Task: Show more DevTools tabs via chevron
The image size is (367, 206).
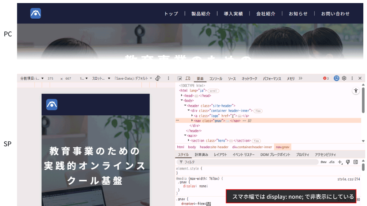Action: (301, 78)
